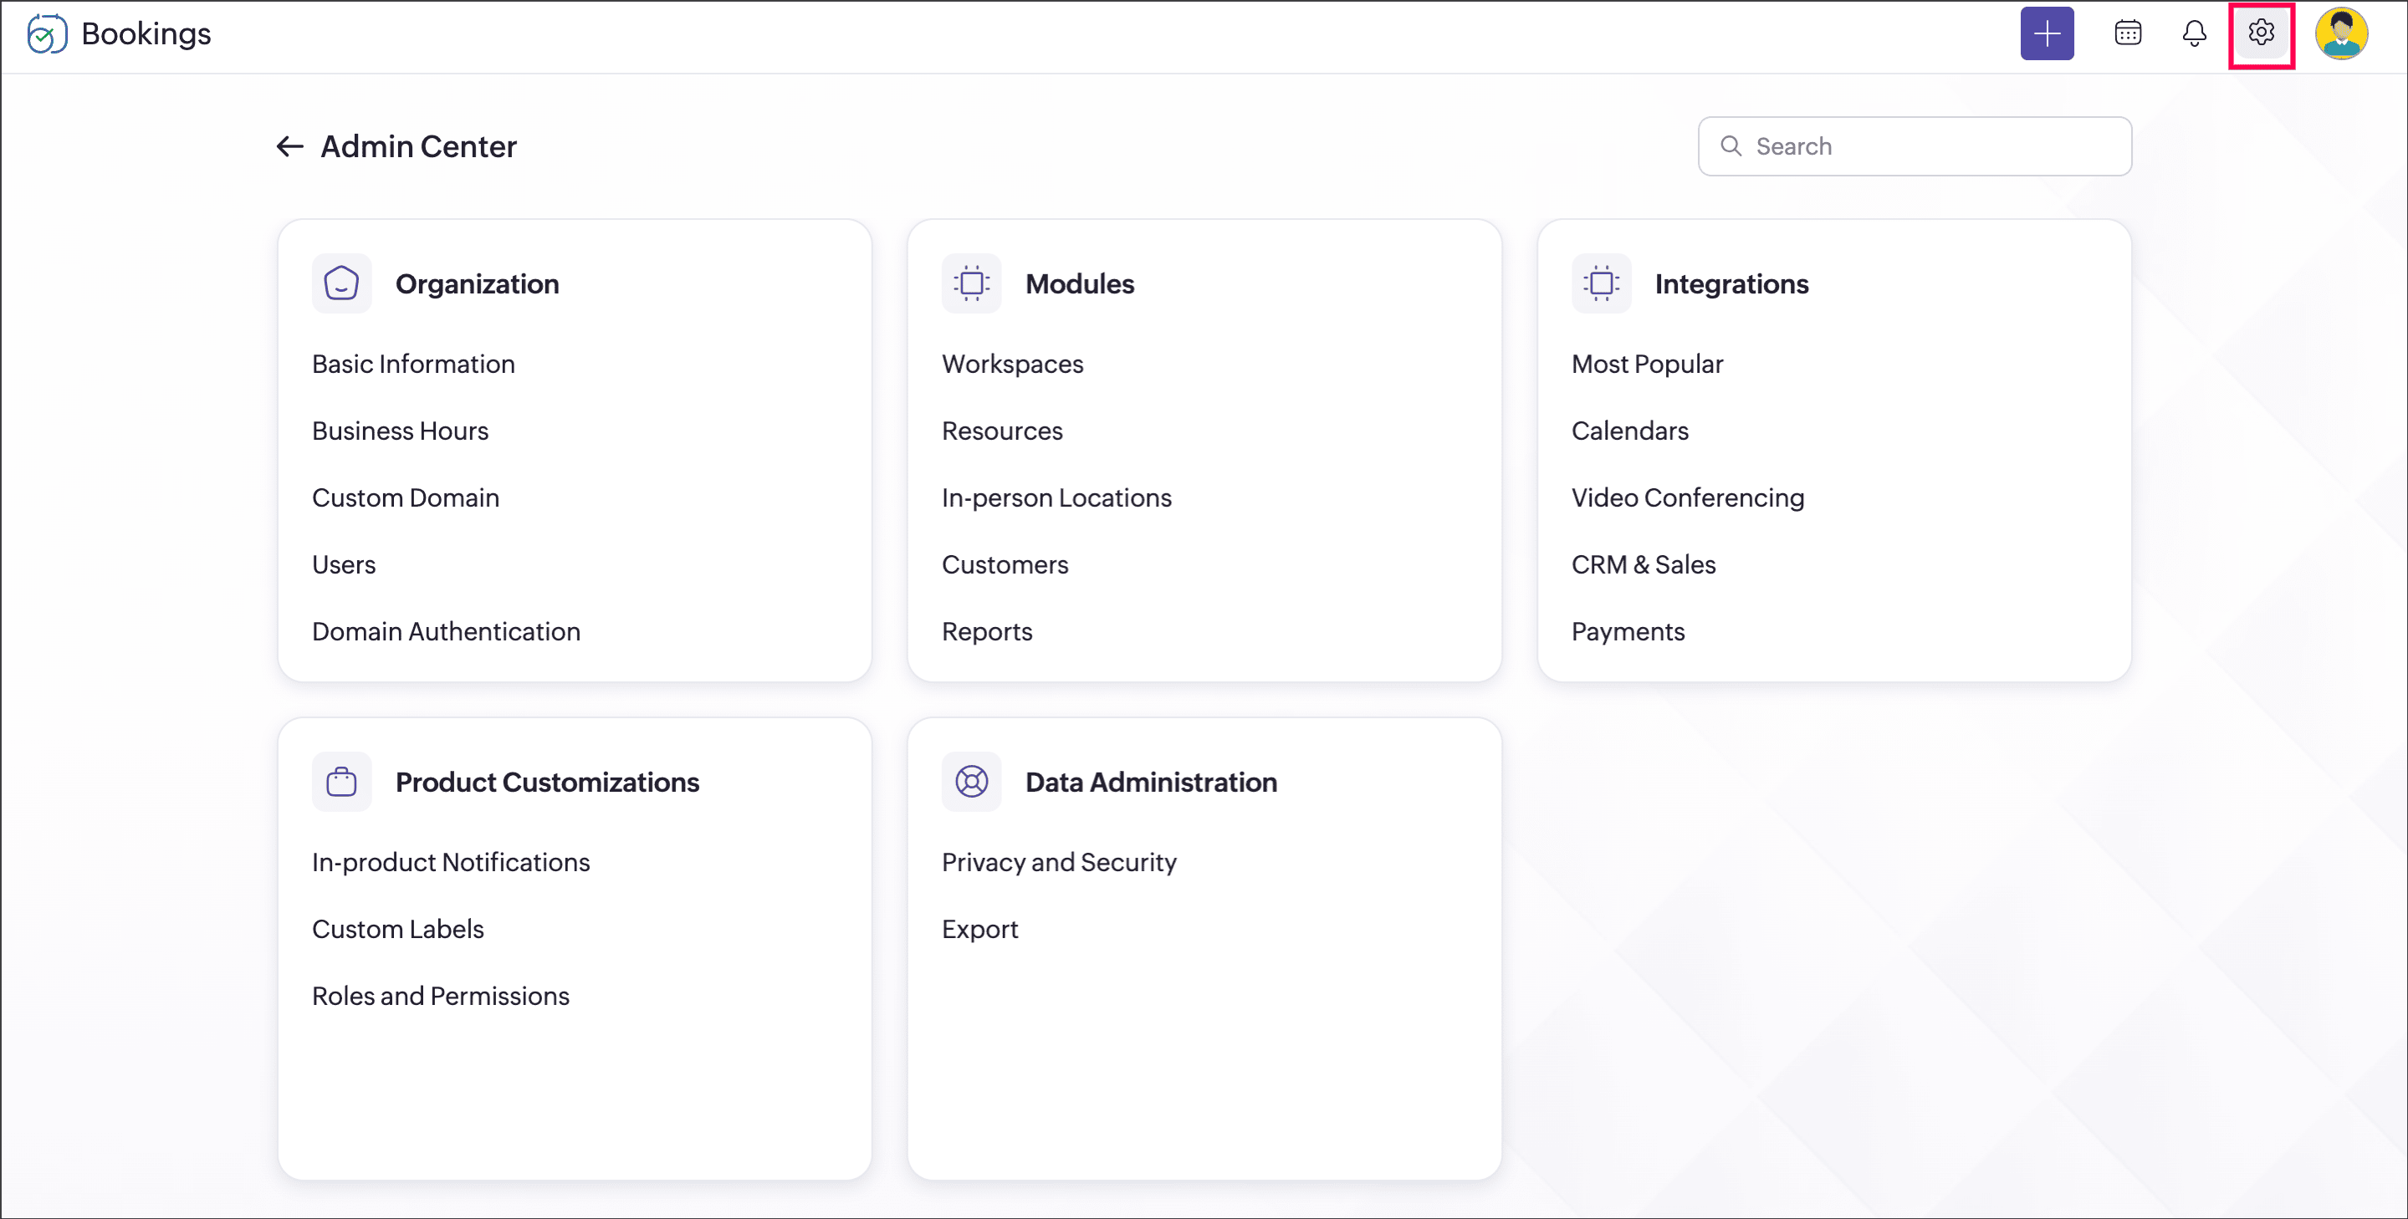Open In-person Locations module

[1056, 497]
